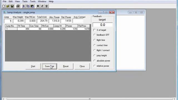
Task: Click the Rel Pow column header
Action: [84, 26]
